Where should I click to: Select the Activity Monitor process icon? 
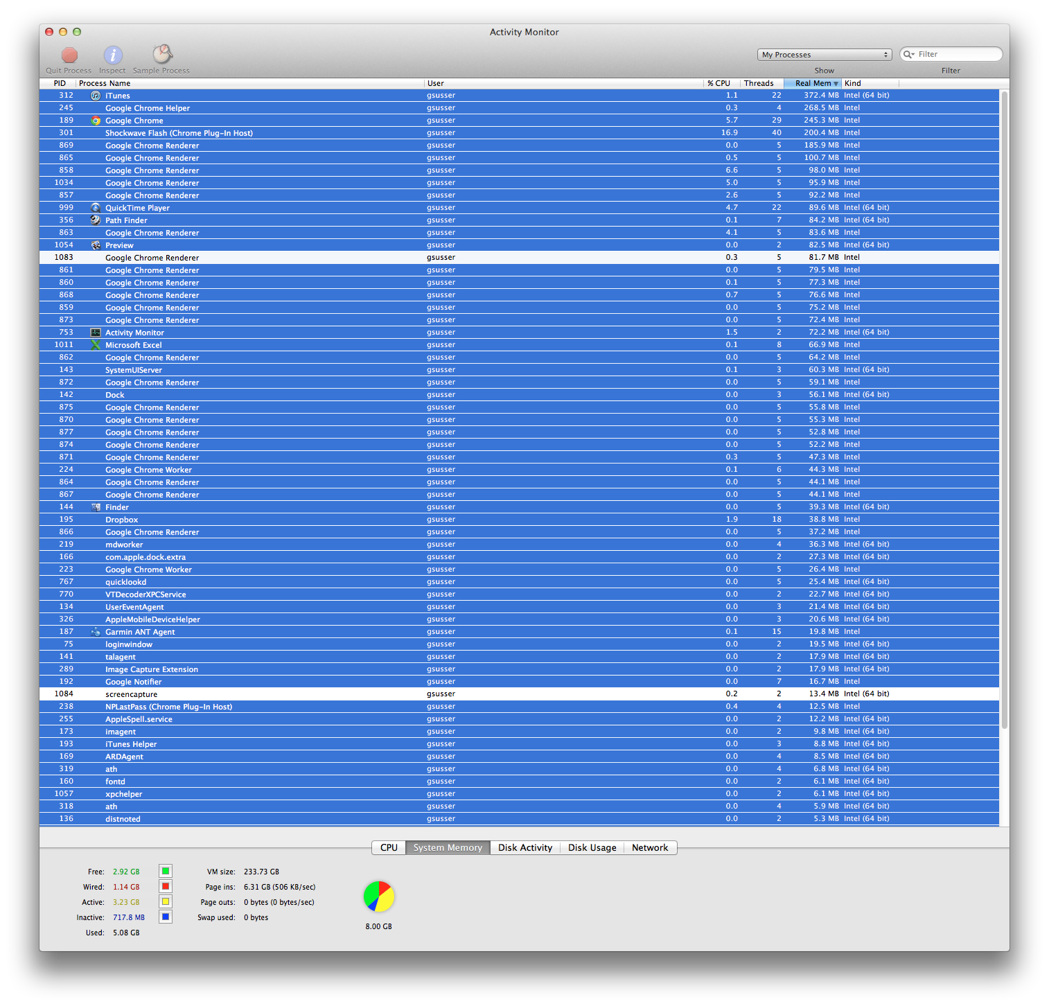(x=96, y=333)
